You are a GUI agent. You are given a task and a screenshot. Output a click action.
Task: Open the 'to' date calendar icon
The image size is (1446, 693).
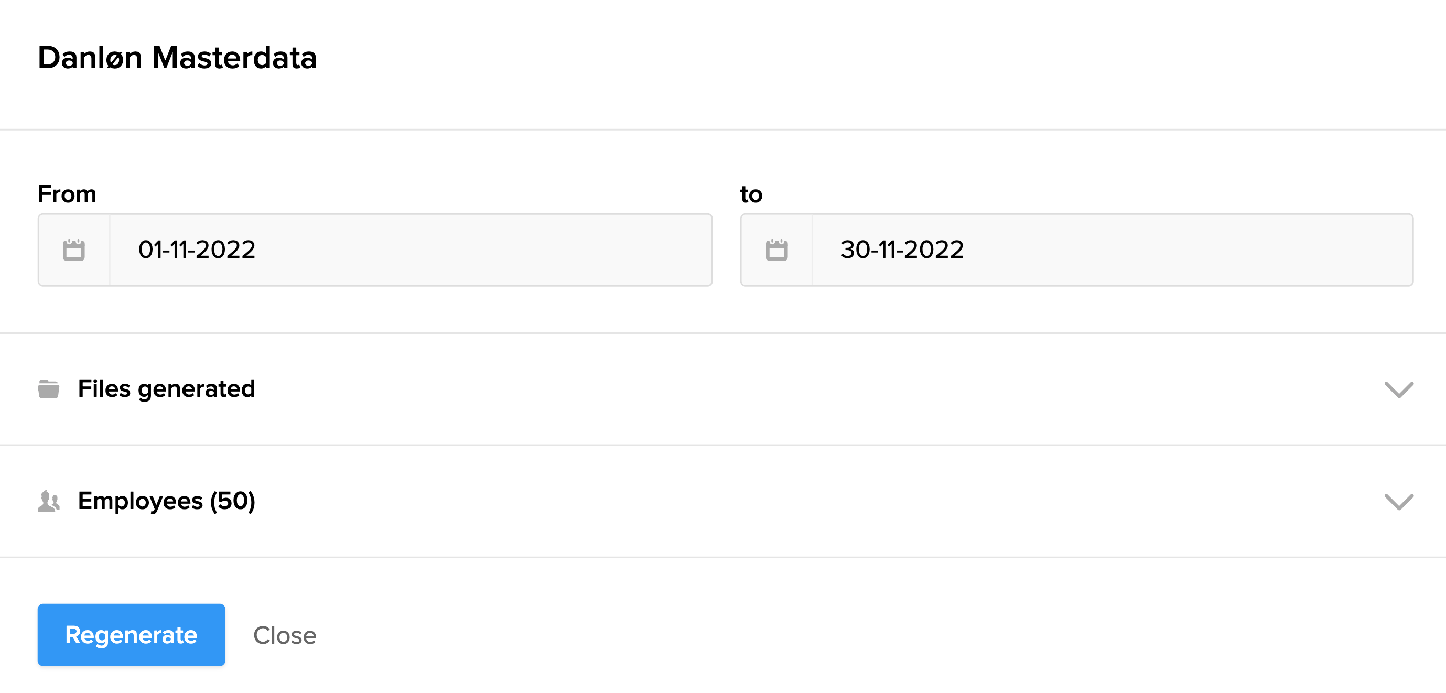(776, 250)
